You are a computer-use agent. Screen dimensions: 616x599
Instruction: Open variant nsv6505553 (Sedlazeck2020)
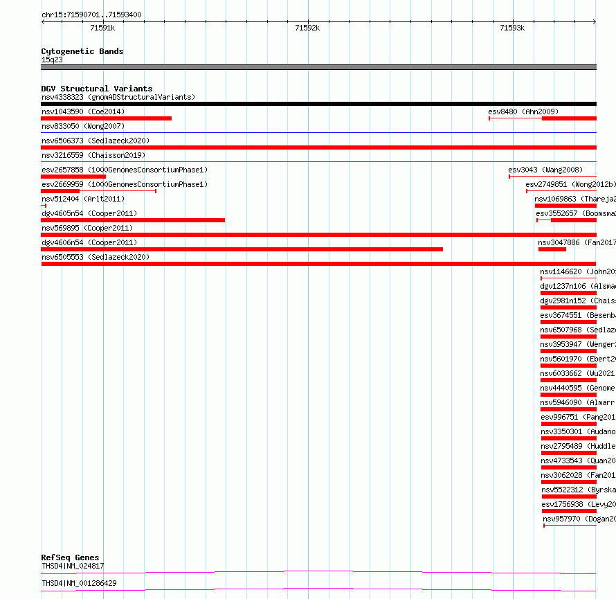pos(96,257)
